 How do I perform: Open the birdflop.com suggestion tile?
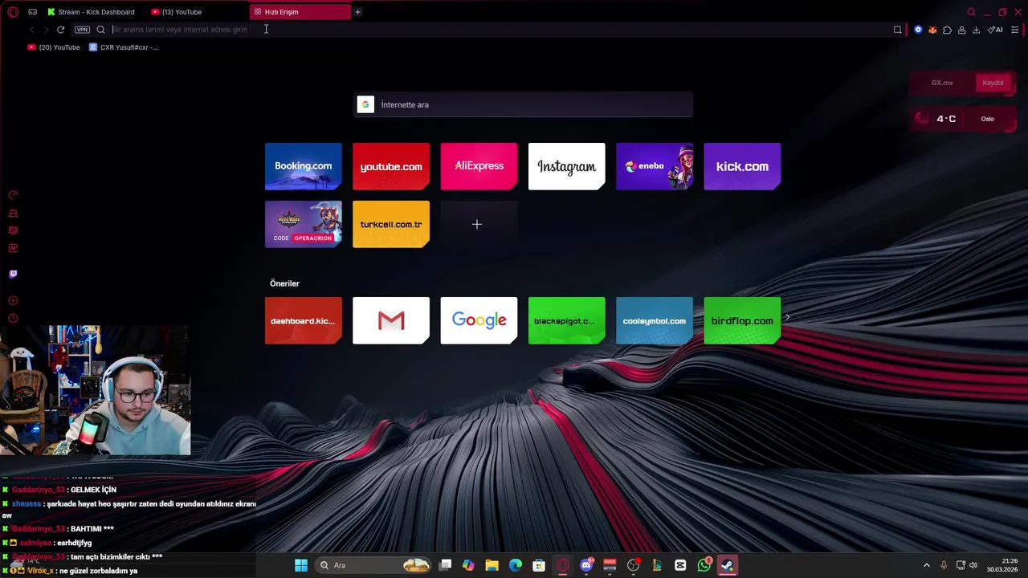coord(742,320)
